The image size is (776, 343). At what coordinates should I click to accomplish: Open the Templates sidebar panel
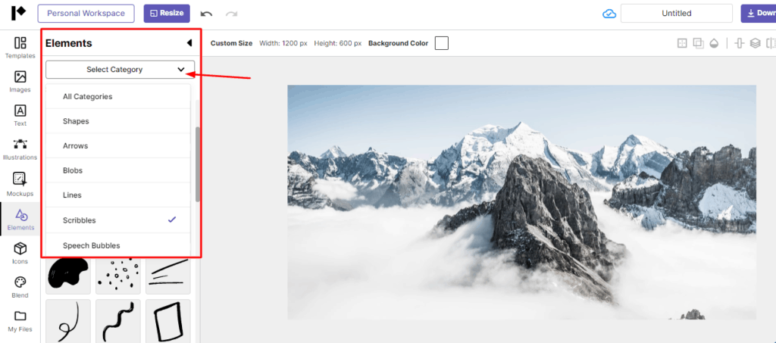(20, 48)
